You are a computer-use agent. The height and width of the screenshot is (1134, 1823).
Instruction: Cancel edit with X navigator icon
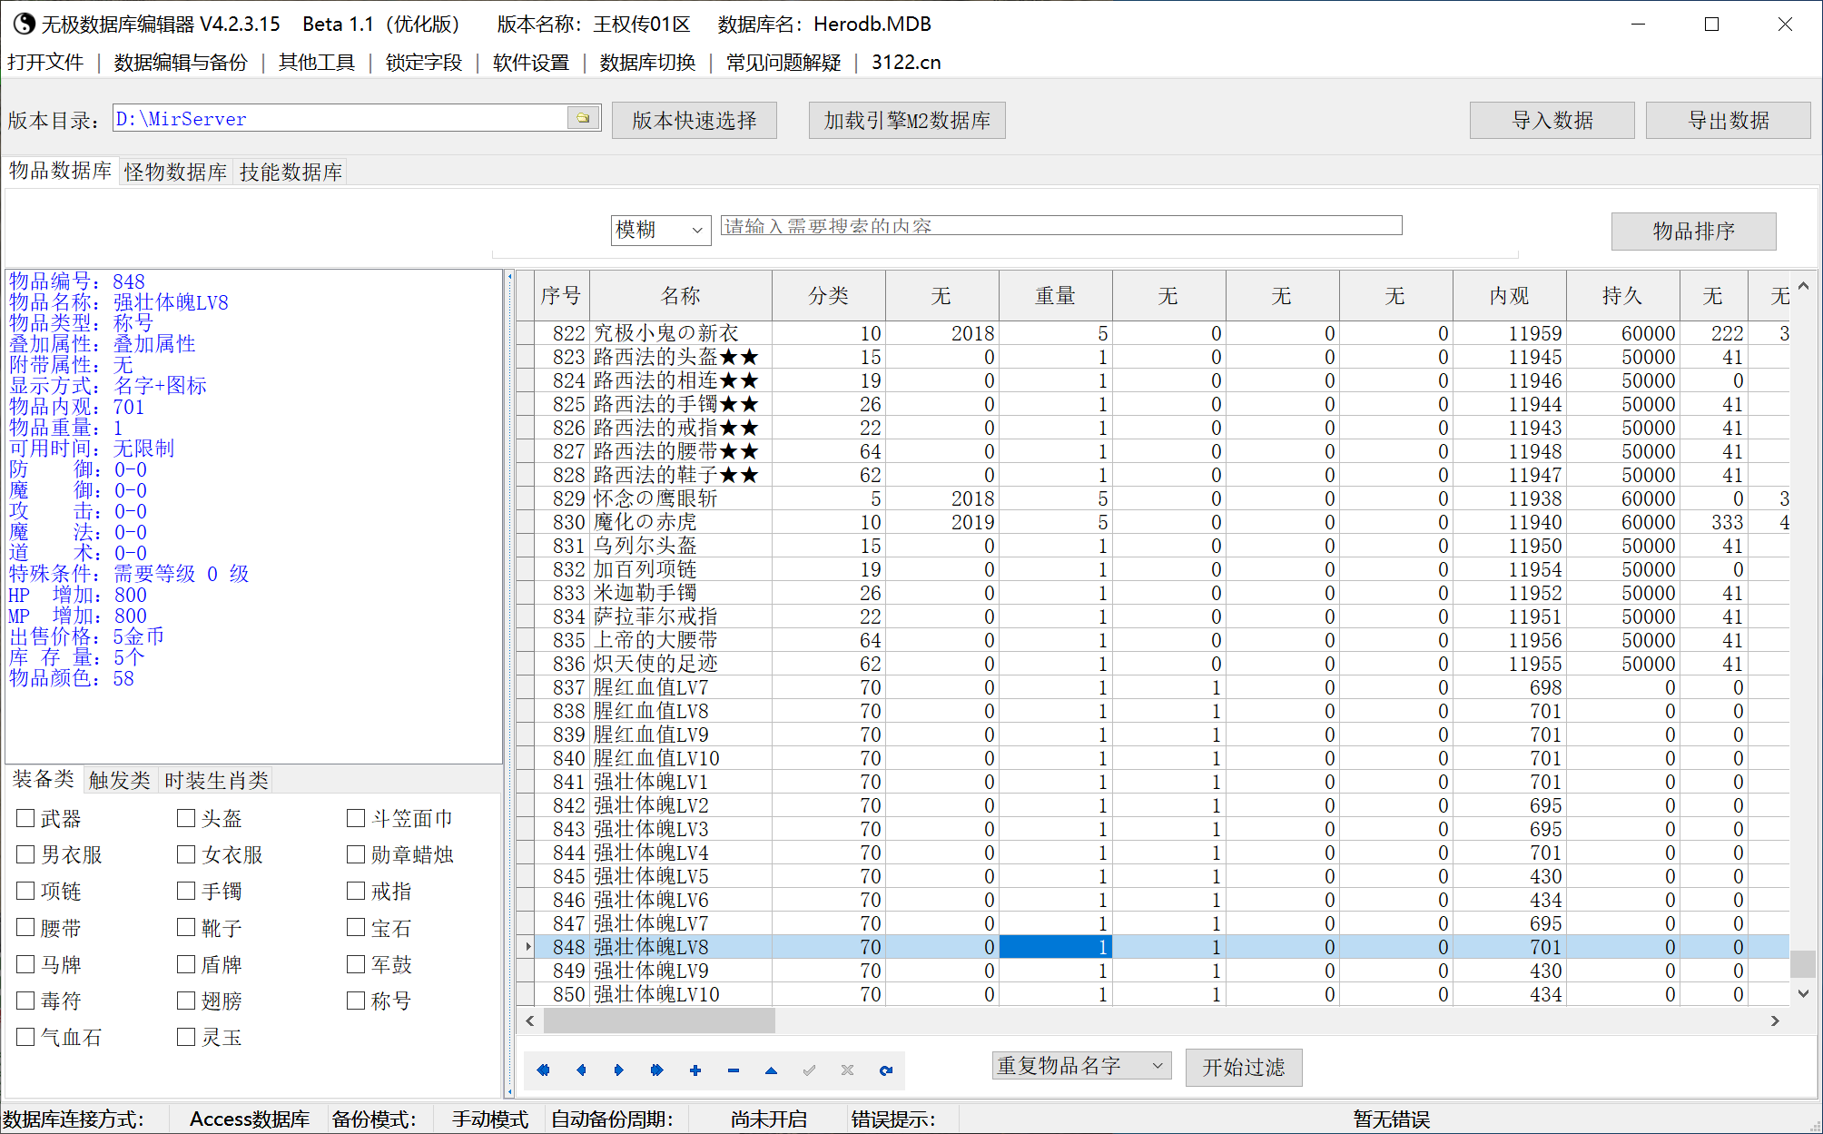pyautogui.click(x=847, y=1070)
